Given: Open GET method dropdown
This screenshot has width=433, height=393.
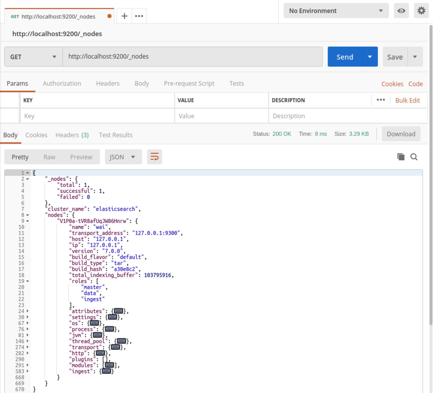Looking at the screenshot, I should click(33, 57).
